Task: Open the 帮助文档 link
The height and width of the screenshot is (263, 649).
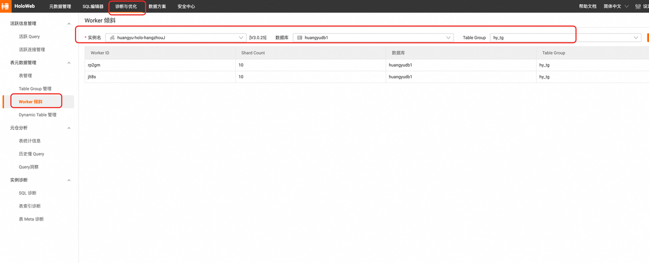Action: (588, 7)
